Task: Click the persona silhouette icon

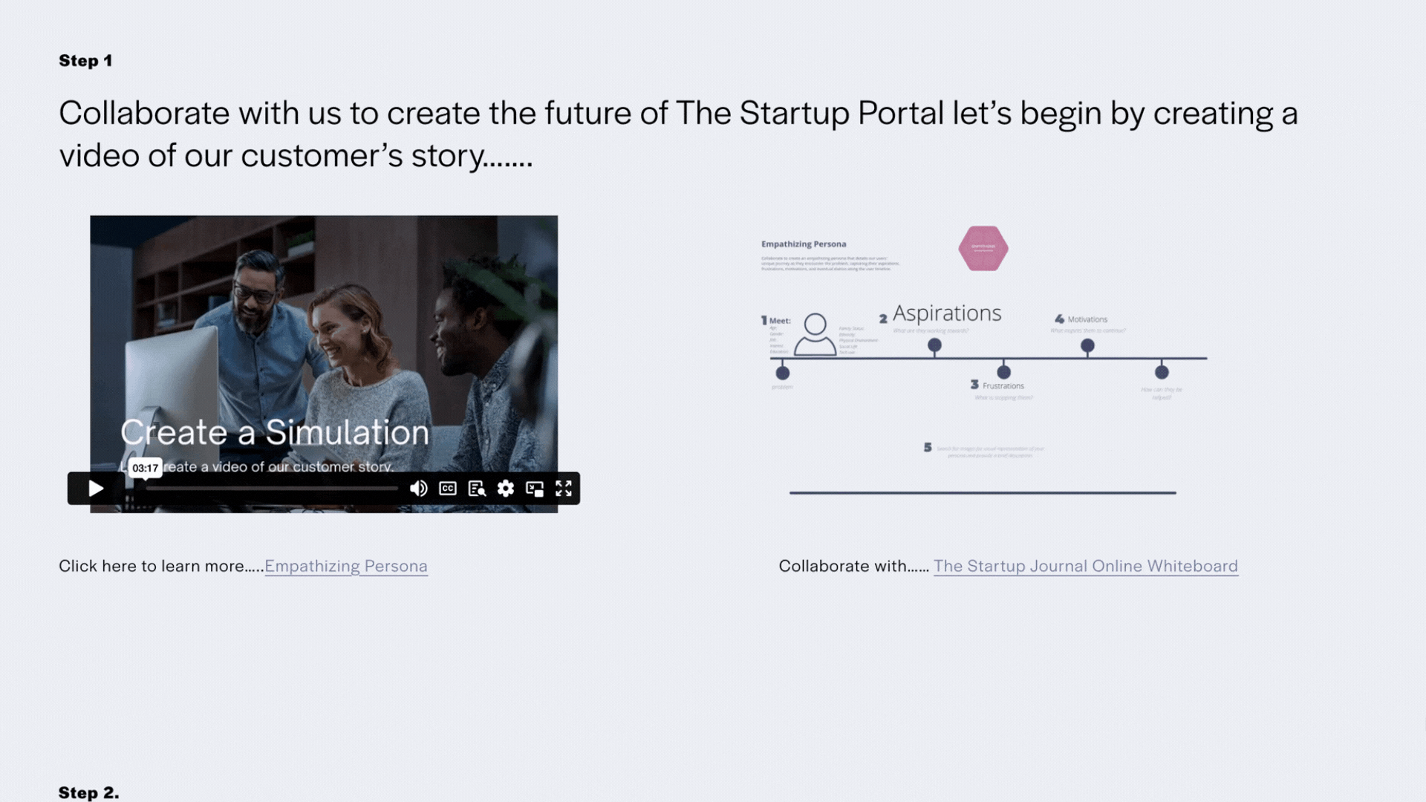Action: [x=815, y=334]
